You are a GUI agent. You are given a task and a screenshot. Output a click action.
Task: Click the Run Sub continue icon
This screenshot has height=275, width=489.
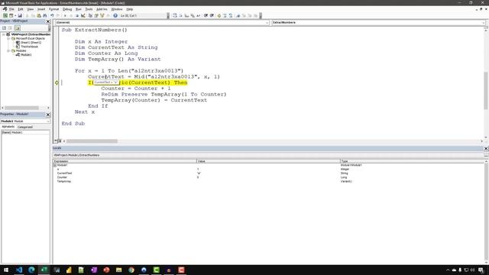pos(65,15)
